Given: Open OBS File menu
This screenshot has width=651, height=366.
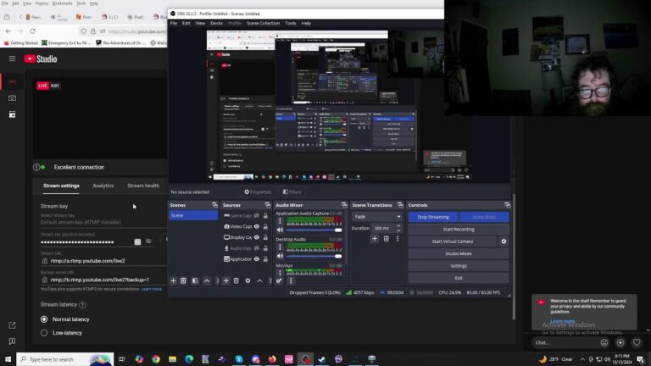Looking at the screenshot, I should [x=174, y=23].
